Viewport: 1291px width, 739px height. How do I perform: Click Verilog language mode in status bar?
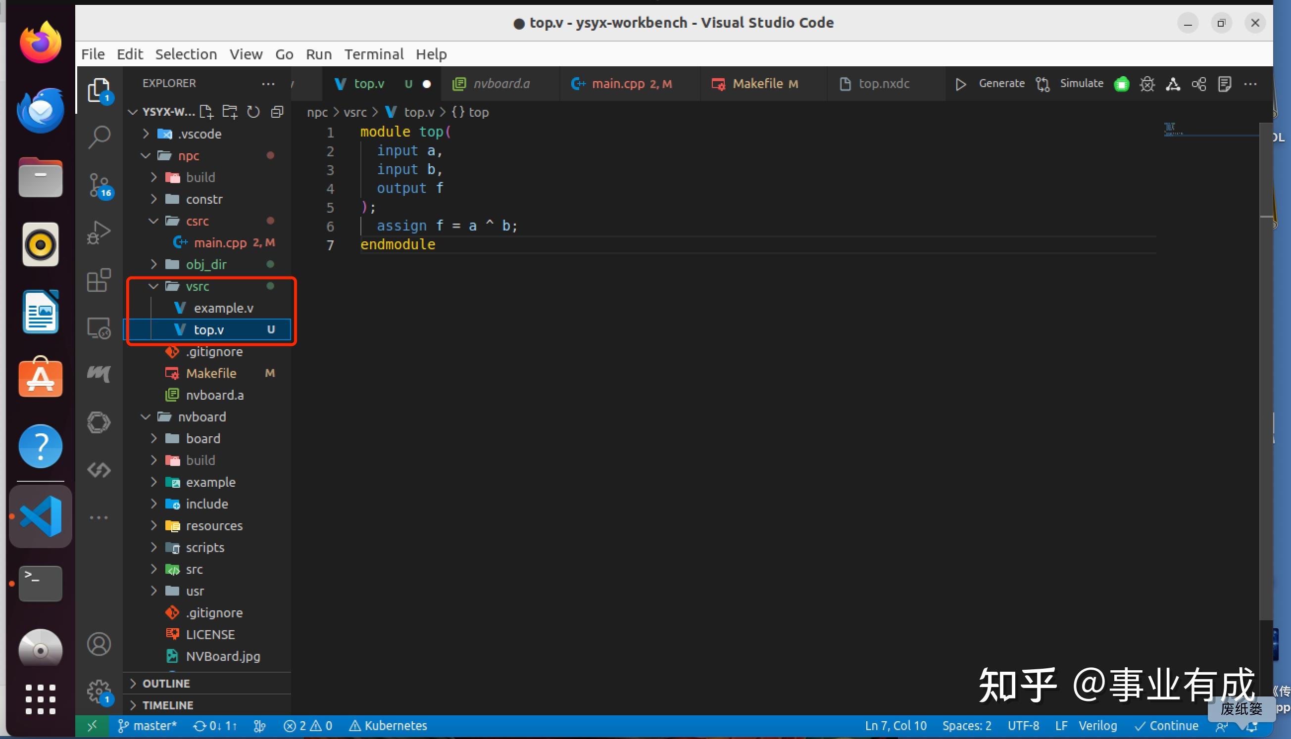(x=1097, y=726)
